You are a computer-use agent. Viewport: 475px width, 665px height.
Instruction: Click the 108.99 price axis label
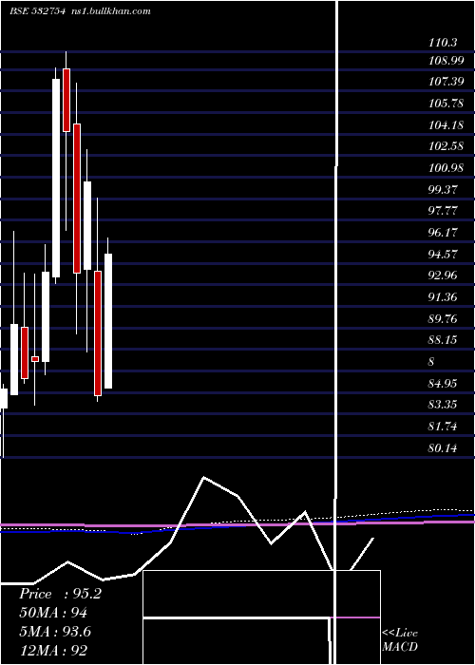pos(446,61)
